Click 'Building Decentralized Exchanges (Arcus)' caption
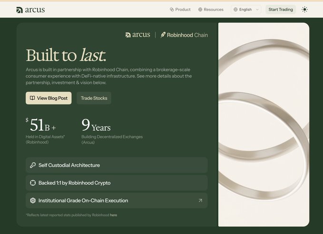 [112, 139]
